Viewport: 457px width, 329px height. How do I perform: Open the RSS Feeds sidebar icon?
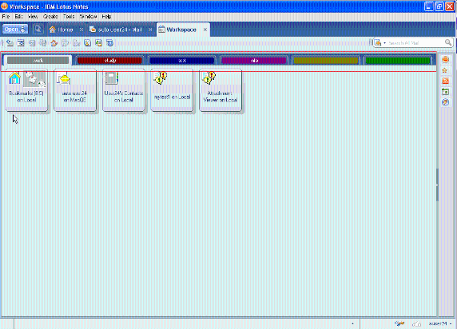click(x=445, y=81)
